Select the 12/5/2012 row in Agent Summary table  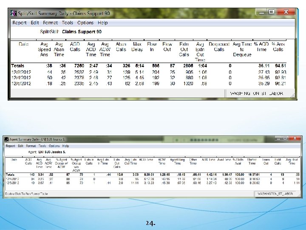click(x=153, y=183)
